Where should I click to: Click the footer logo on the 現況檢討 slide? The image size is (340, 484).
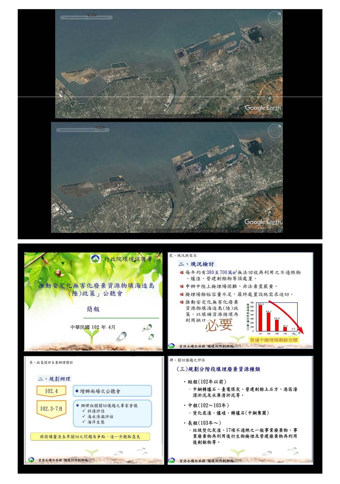pos(172,346)
